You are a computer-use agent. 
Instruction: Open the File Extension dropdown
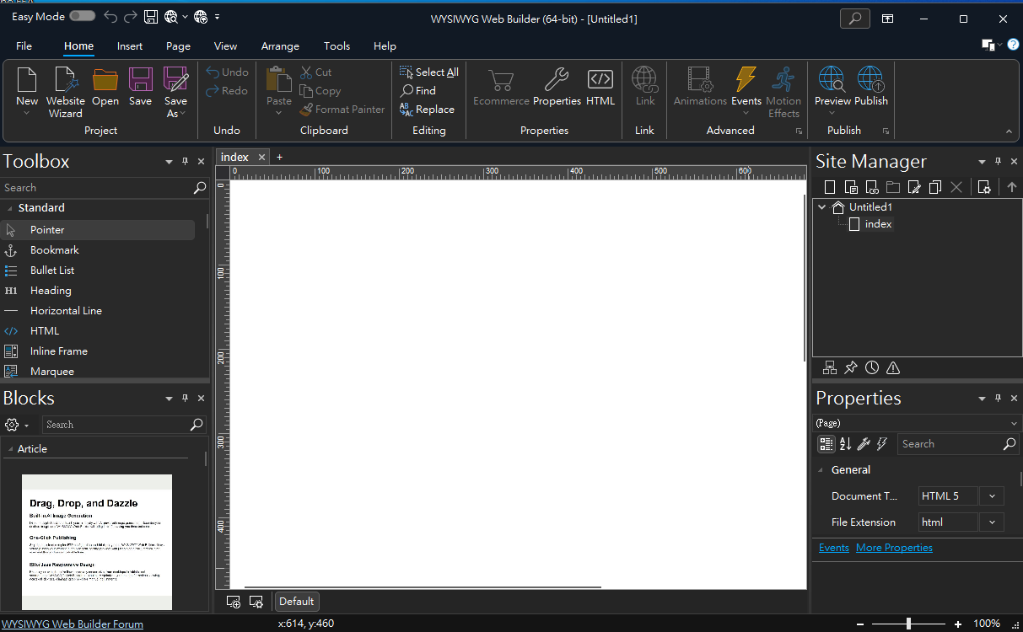992,522
